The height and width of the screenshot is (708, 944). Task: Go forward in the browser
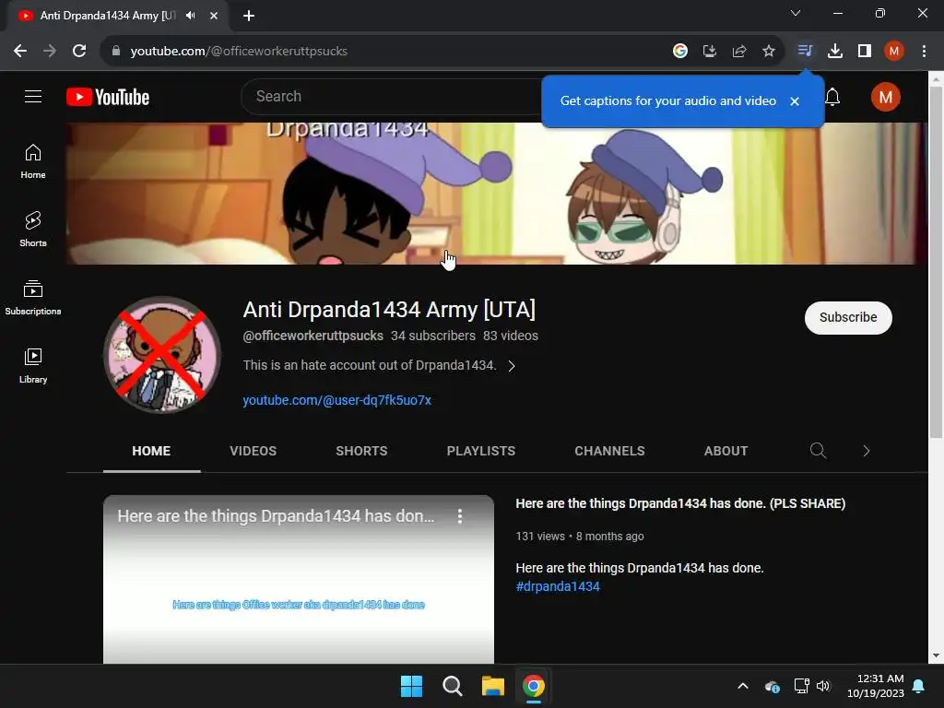(x=50, y=52)
